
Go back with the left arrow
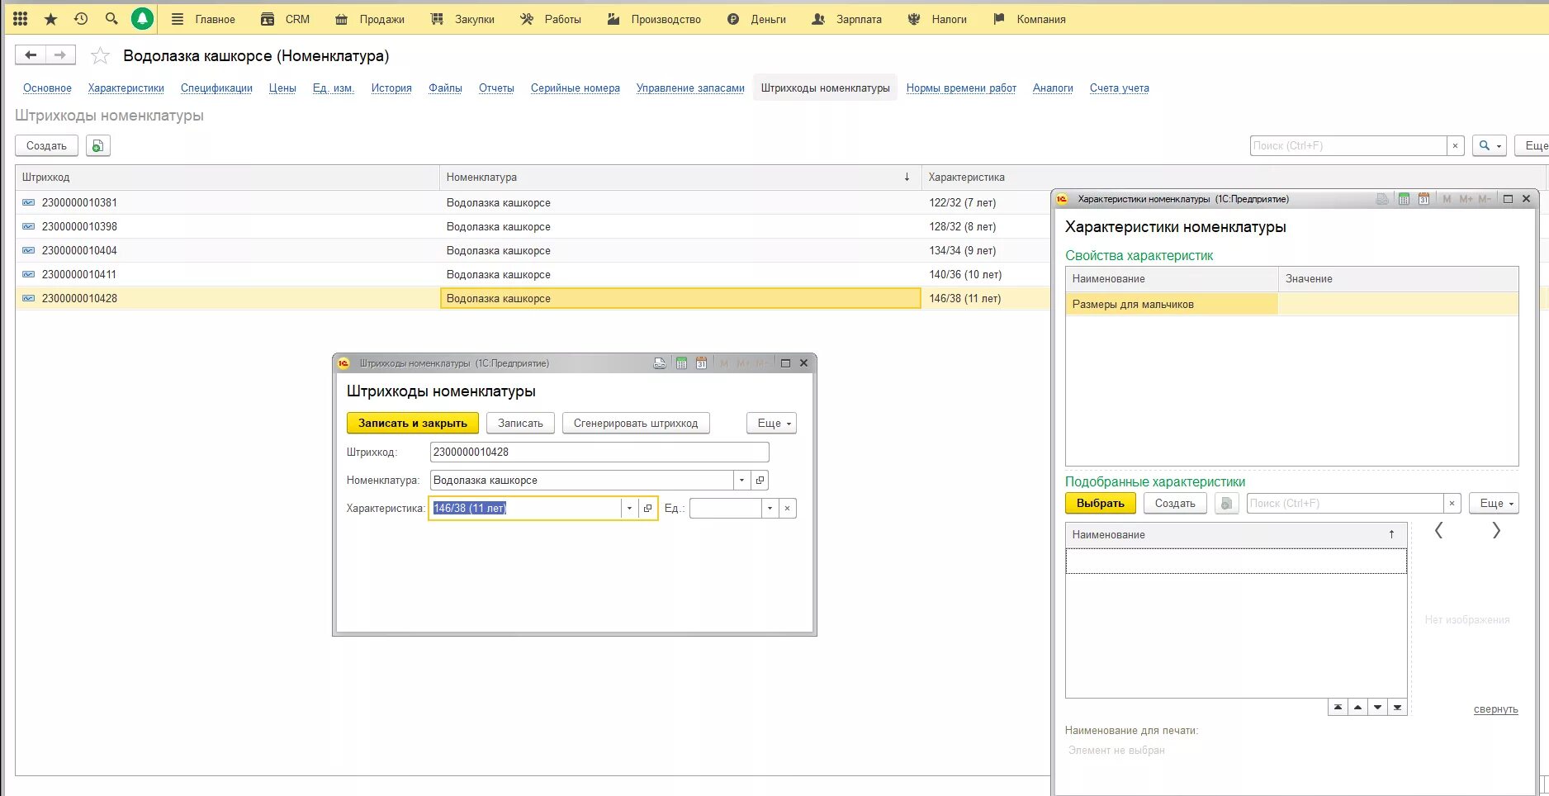[31, 55]
